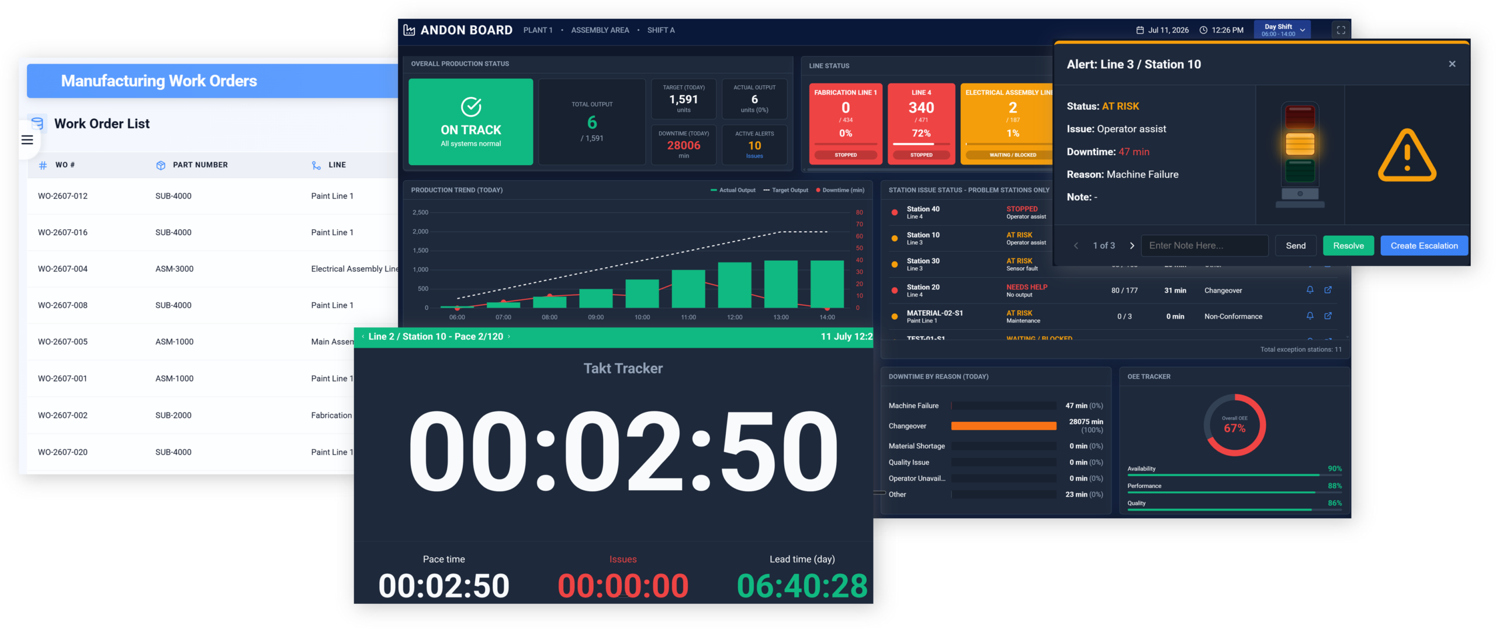Open the Day Shift dropdown
This screenshot has height=629, width=1496.
(1282, 30)
